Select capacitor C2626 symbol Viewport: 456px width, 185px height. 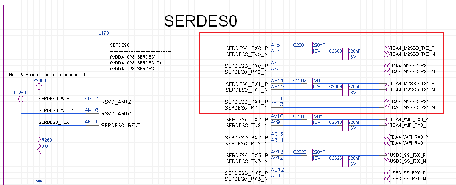(345, 161)
